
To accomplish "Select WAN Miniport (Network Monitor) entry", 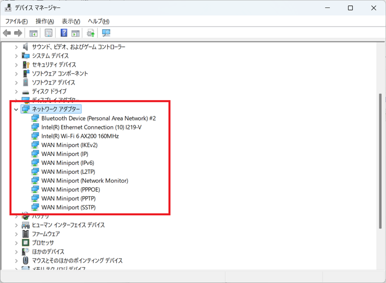I will pyautogui.click(x=85, y=181).
